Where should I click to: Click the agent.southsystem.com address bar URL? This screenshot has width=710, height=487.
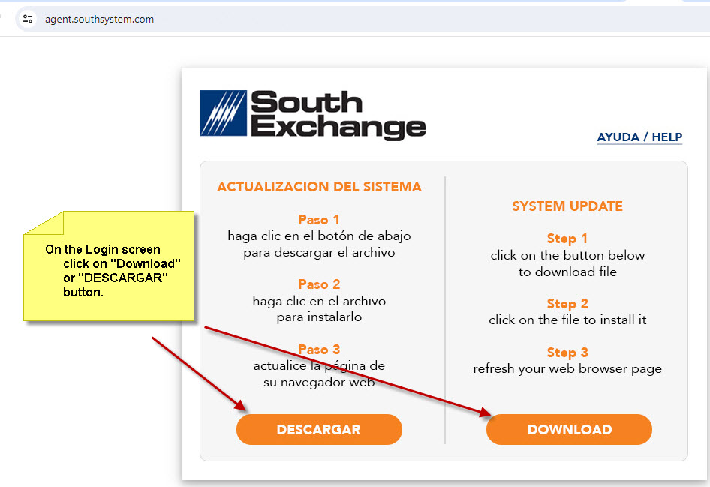click(99, 19)
